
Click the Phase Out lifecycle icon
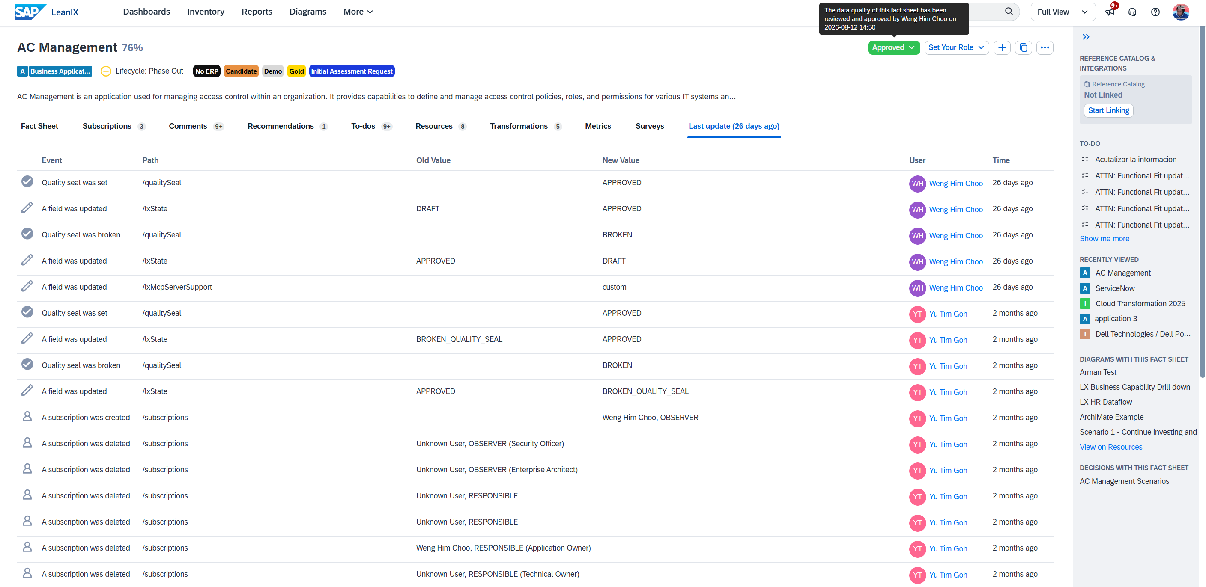pos(106,71)
